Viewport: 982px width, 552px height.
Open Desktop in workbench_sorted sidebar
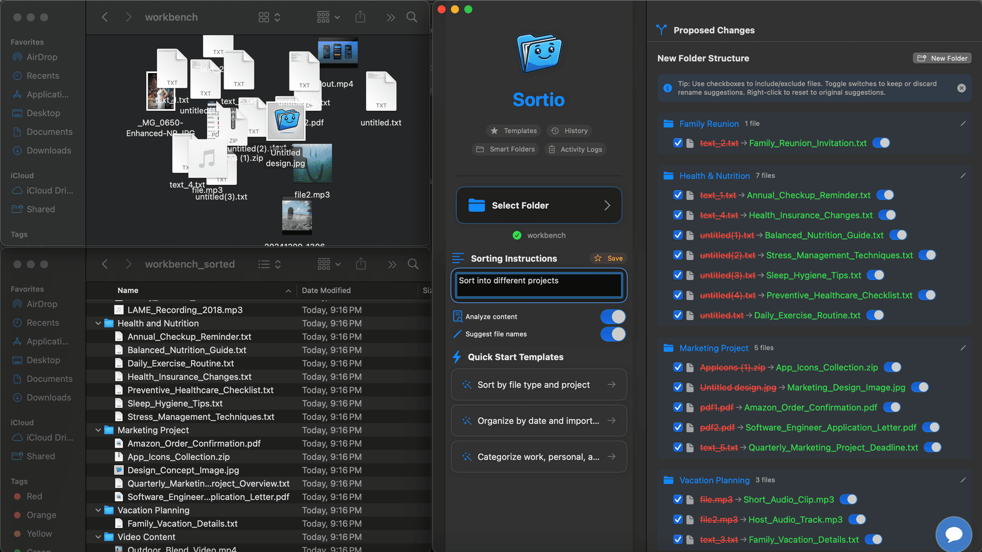[x=43, y=360]
